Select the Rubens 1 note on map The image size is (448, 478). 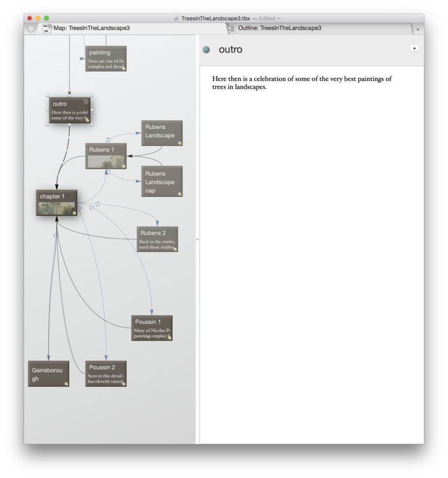pos(106,156)
